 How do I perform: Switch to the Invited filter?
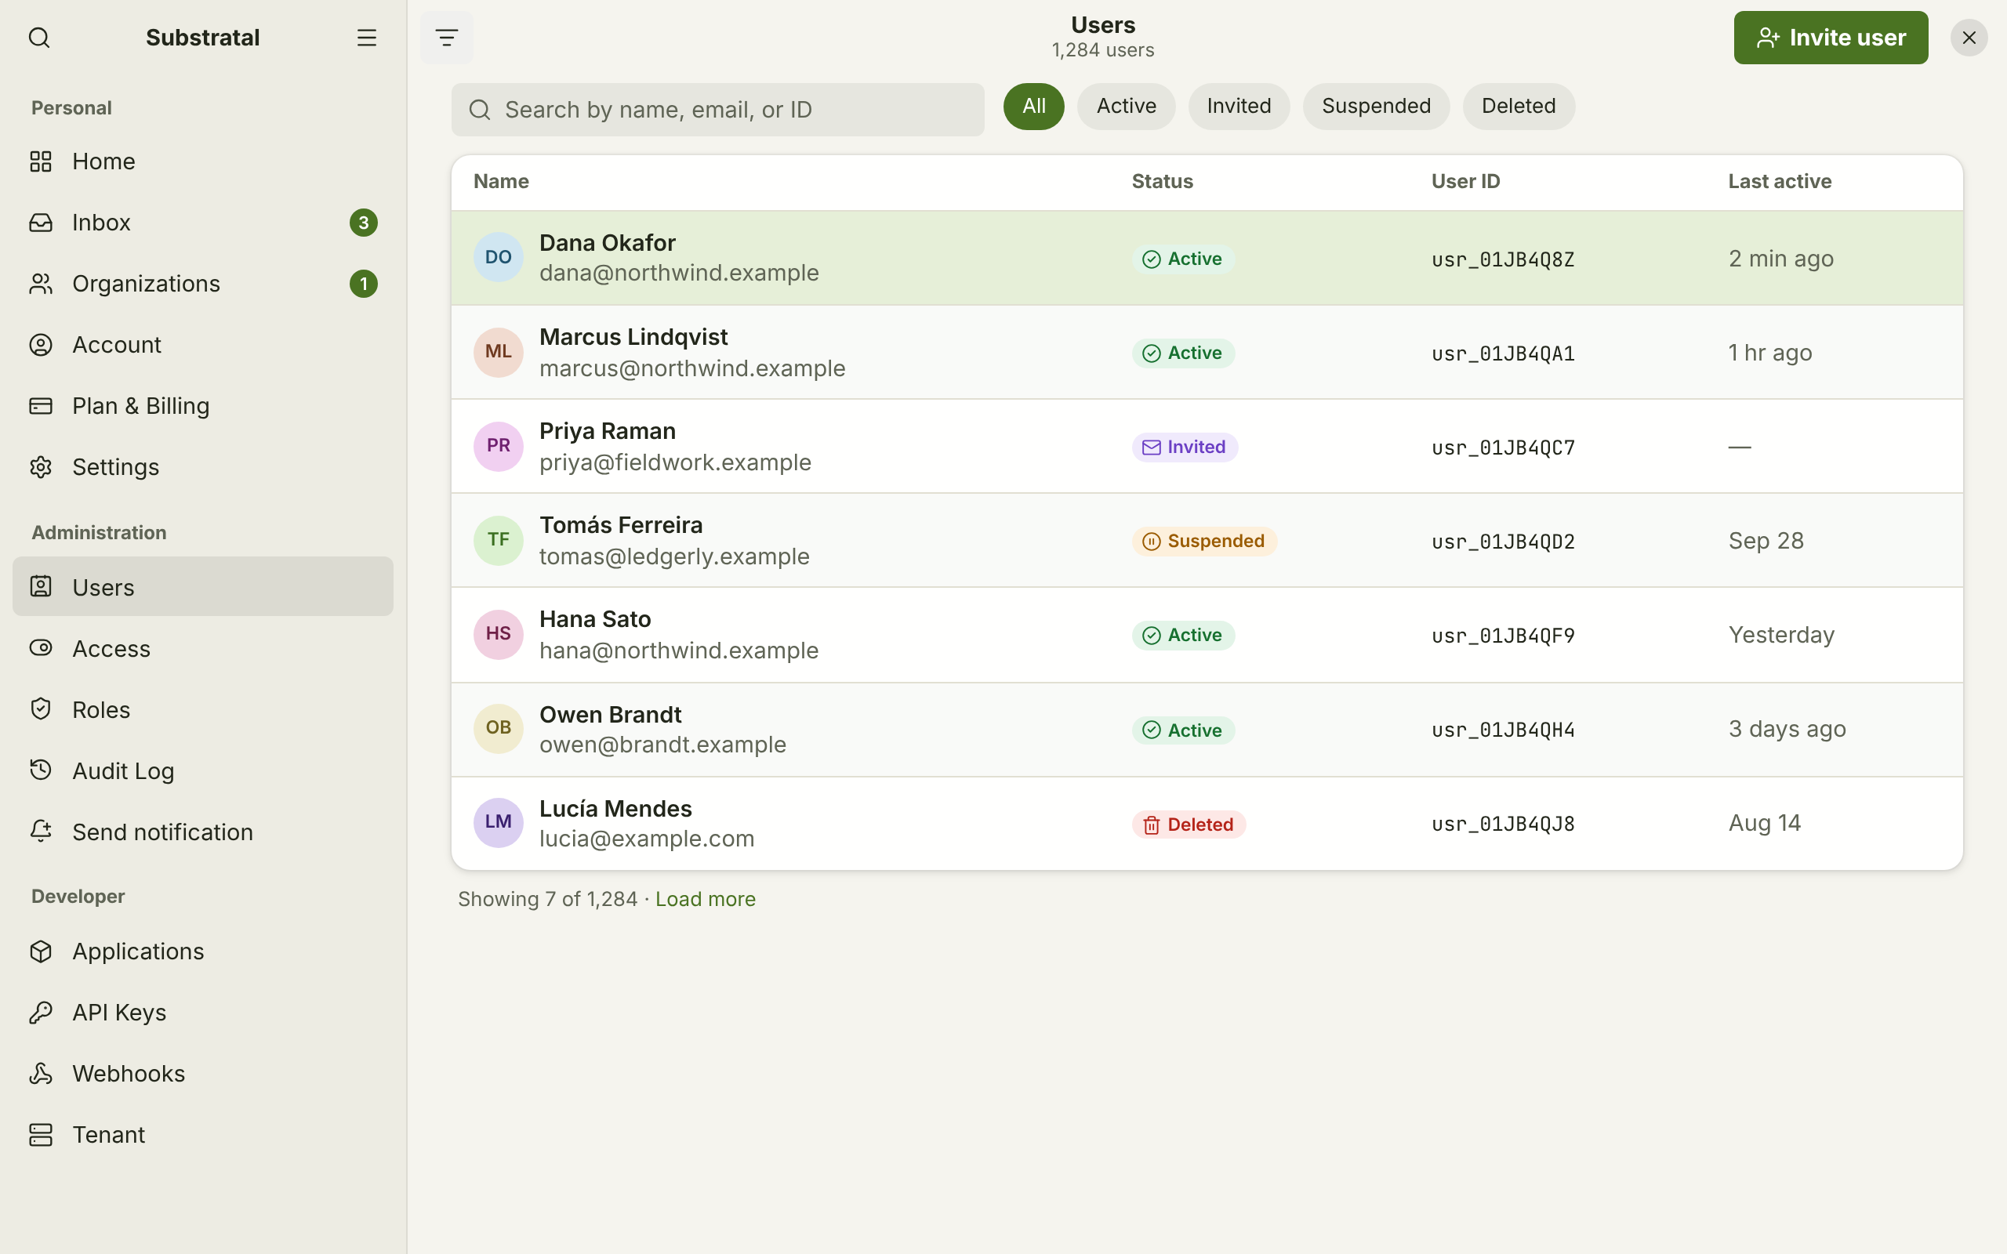(1238, 106)
